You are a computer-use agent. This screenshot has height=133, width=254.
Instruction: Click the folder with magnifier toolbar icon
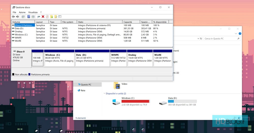56,17
